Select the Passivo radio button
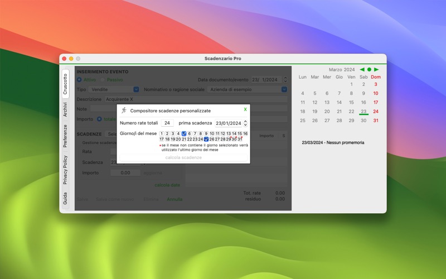The height and width of the screenshot is (279, 446). [x=103, y=80]
